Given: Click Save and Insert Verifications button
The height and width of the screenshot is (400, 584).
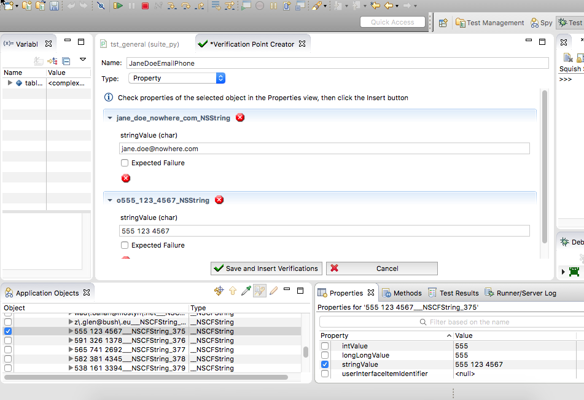Looking at the screenshot, I should pyautogui.click(x=266, y=269).
